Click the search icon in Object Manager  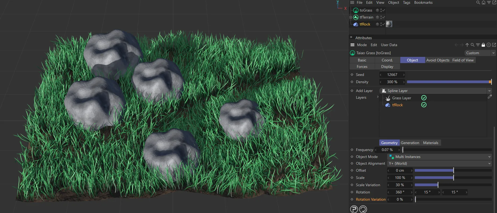click(478, 2)
